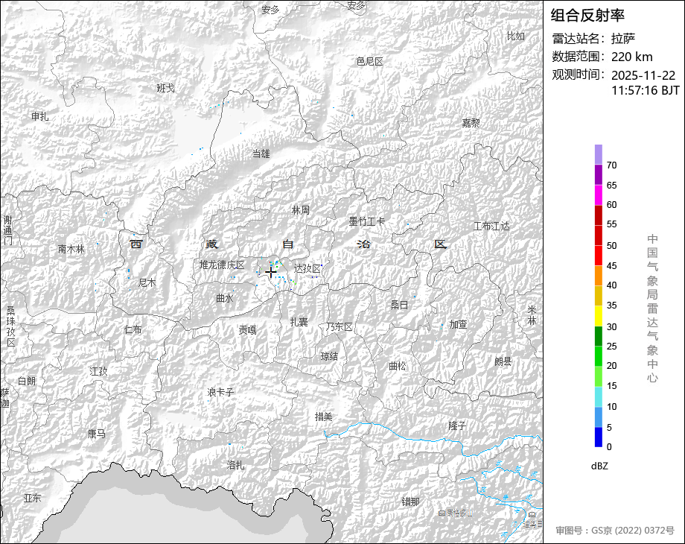Click the vertical 米林 map label
685x544 pixels.
pyautogui.click(x=532, y=315)
